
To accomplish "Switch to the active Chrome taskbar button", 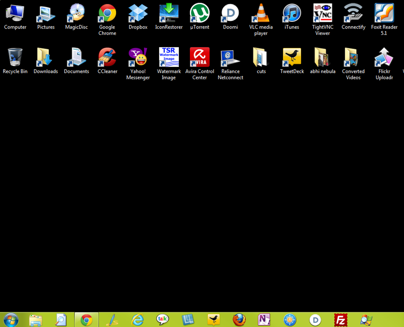I will 86,320.
